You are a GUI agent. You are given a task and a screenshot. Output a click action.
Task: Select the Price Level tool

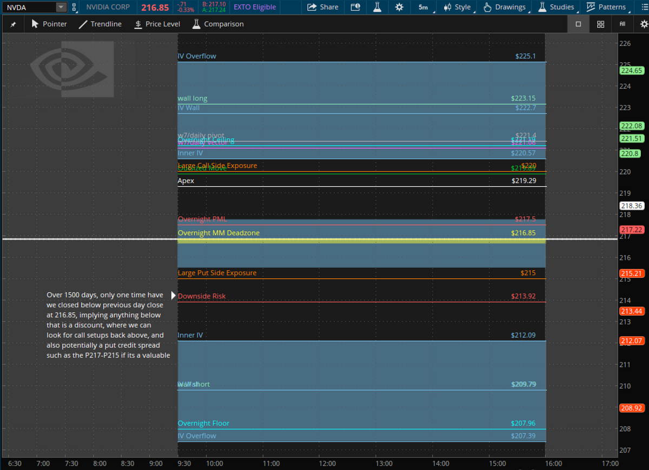pyautogui.click(x=157, y=24)
